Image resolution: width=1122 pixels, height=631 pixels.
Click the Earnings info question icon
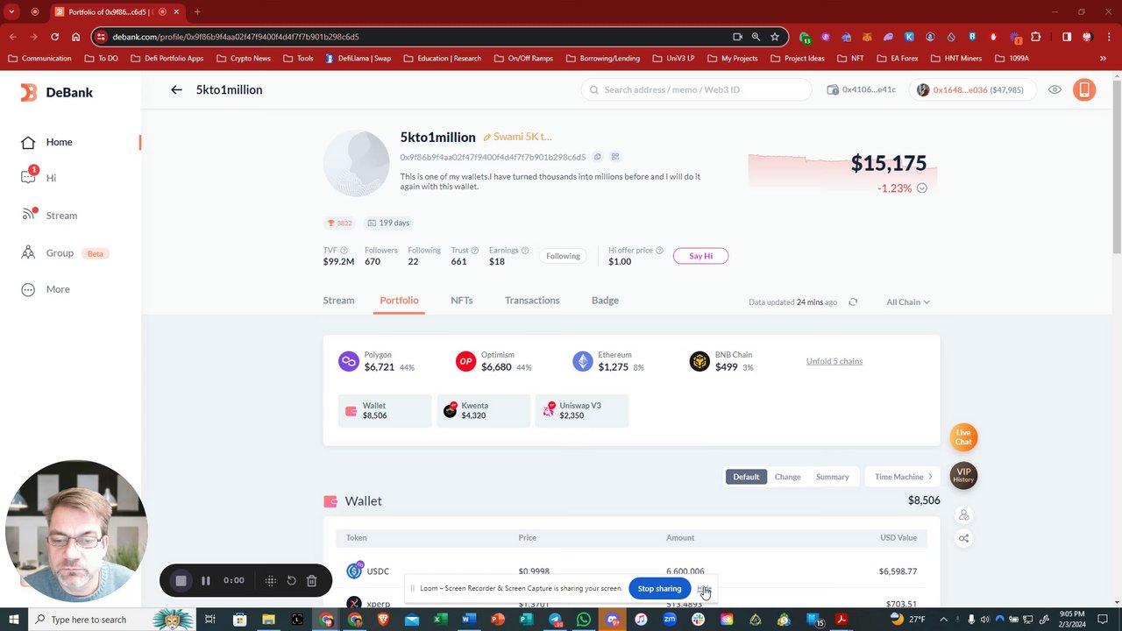(525, 251)
